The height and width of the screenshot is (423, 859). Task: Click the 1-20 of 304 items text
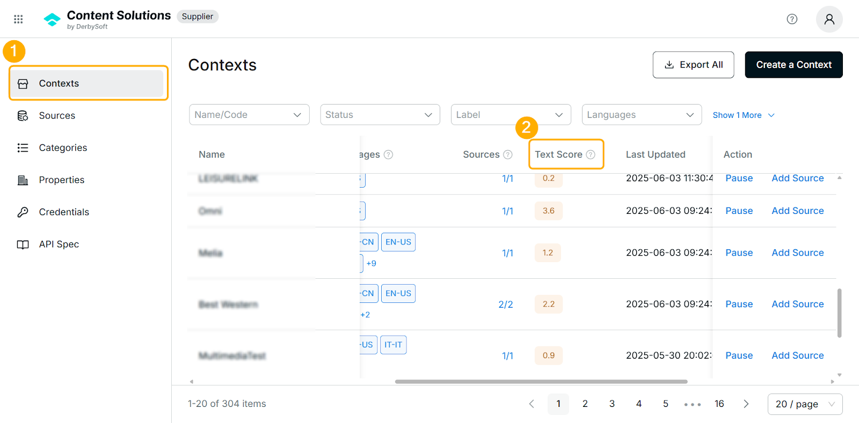coord(227,404)
